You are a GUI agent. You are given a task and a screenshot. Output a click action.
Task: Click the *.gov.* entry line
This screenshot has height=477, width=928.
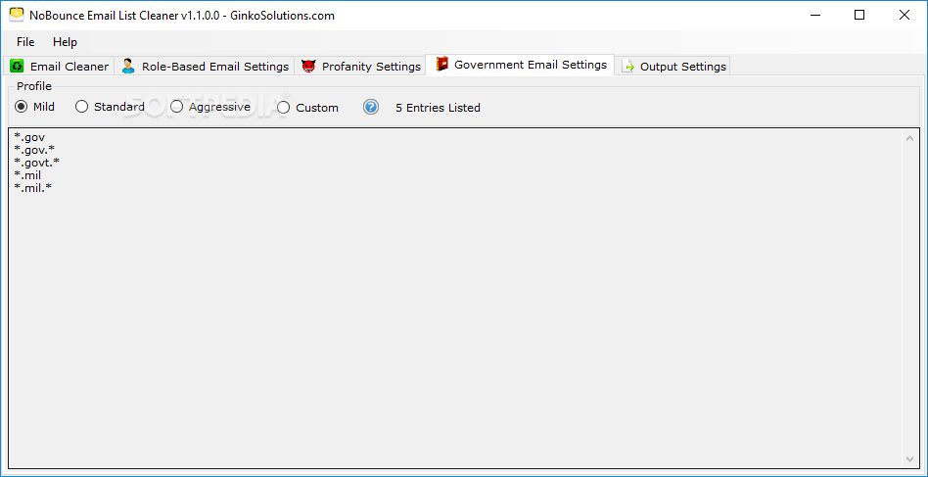click(35, 150)
